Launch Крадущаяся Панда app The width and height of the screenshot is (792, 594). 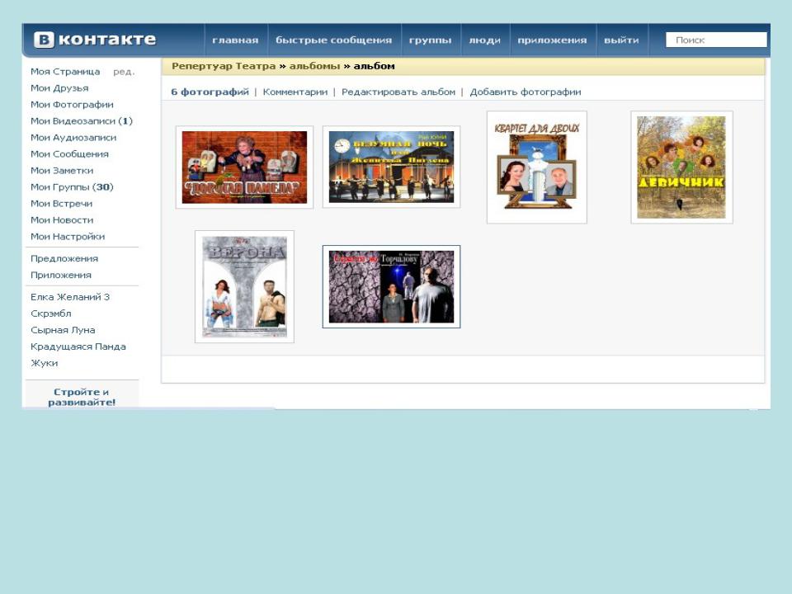tap(78, 347)
